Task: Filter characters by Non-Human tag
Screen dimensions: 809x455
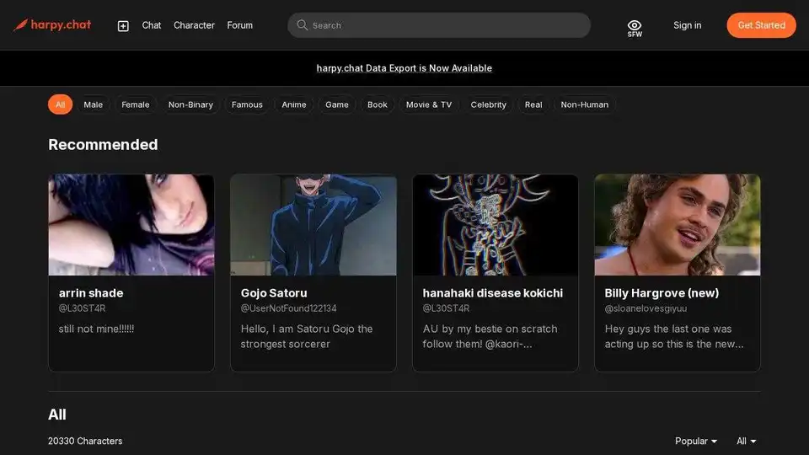Action: click(x=584, y=104)
